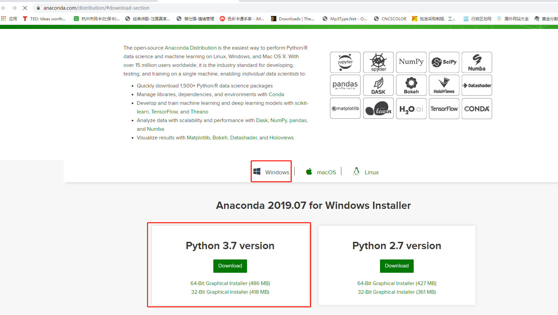Click the Holoviews text link

pos(282,138)
